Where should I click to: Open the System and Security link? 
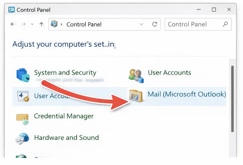65,73
